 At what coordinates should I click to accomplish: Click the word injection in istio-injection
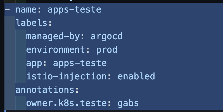[x=82, y=76]
